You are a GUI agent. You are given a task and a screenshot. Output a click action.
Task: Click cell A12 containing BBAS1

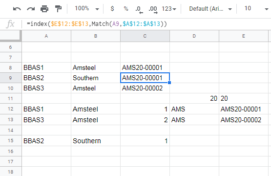[46, 109]
